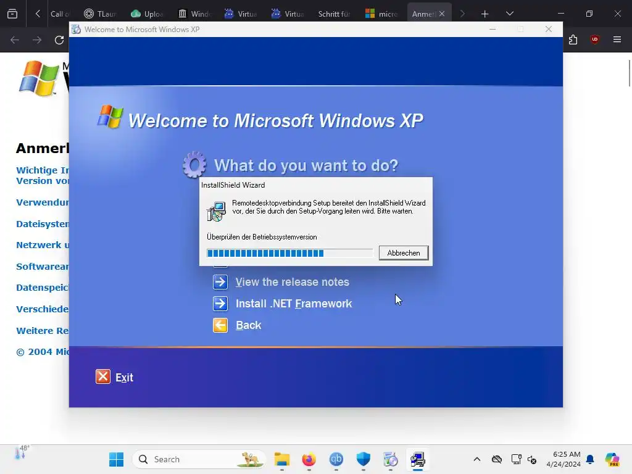Open the setup disc app on the taskbar

coord(391,459)
